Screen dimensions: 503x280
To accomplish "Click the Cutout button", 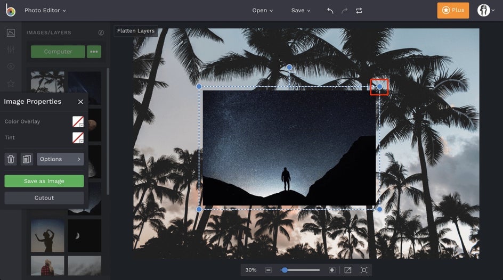I will 44,198.
